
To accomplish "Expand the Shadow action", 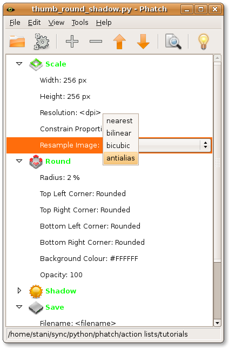I will [19, 291].
